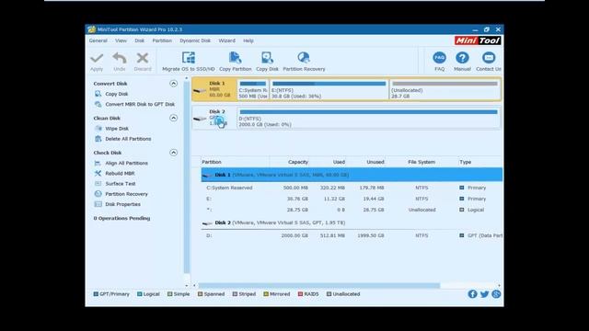The image size is (589, 331).
Task: Open the Manual help icon
Action: click(462, 58)
